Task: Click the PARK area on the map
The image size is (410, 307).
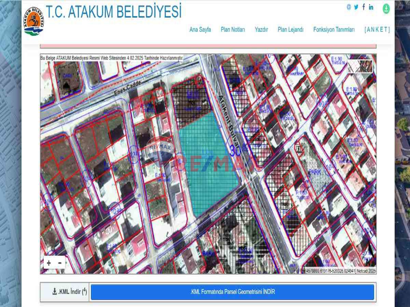Action: point(315,172)
